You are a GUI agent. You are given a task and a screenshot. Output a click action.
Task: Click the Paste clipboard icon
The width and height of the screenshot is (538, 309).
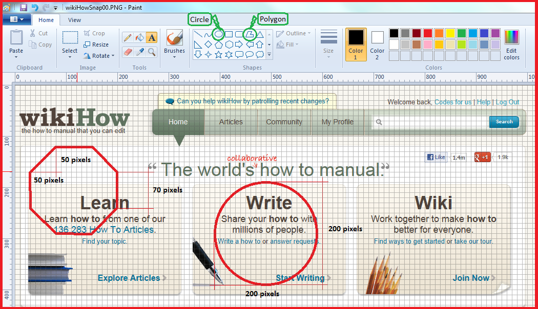point(16,37)
